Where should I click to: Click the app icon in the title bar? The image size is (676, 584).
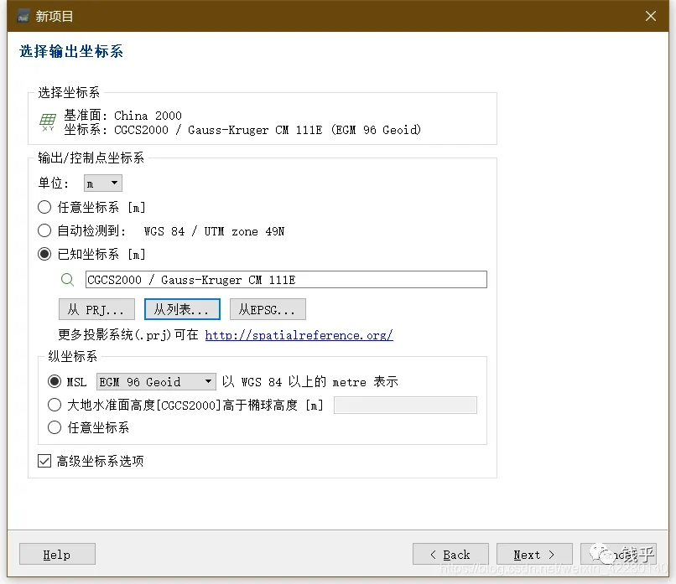[23, 16]
